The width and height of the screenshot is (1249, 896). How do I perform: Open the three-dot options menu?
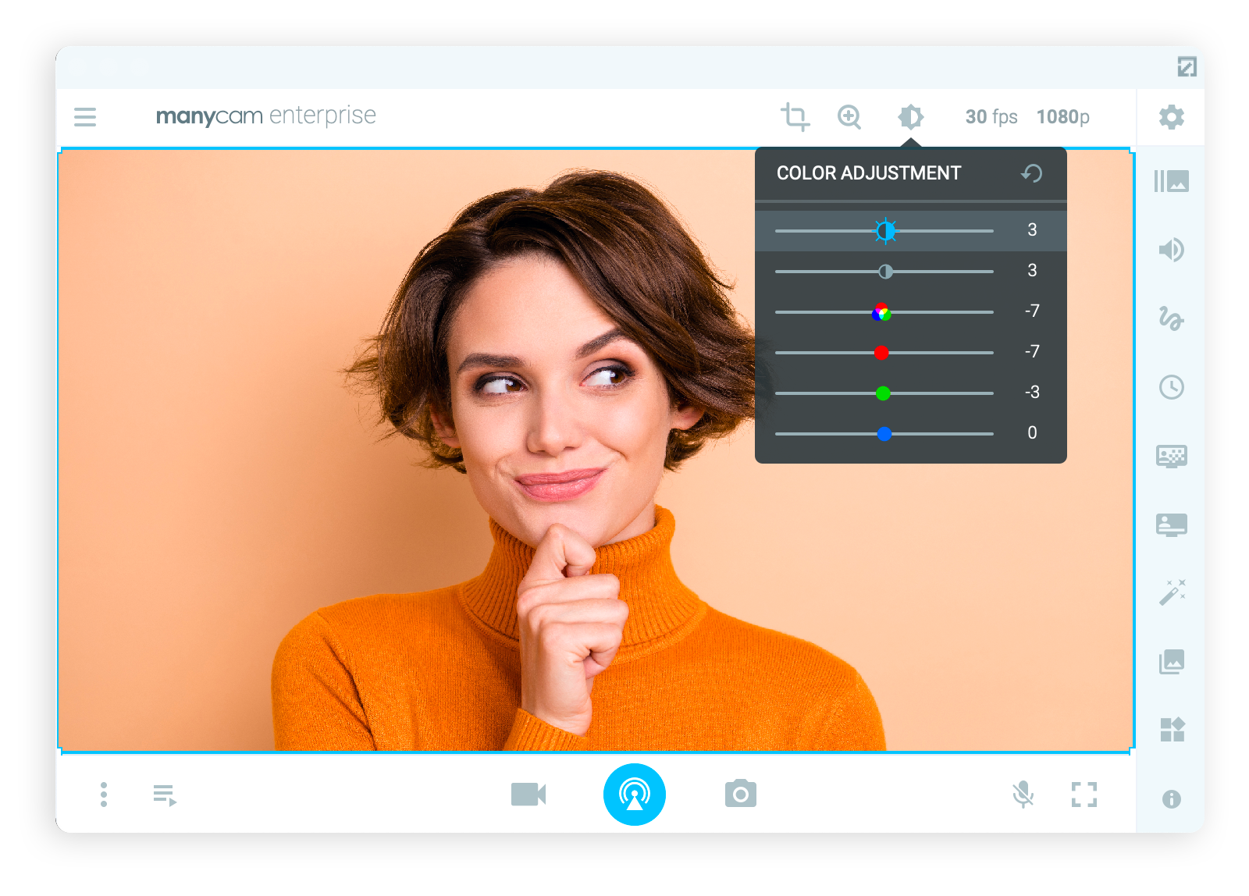tap(104, 794)
